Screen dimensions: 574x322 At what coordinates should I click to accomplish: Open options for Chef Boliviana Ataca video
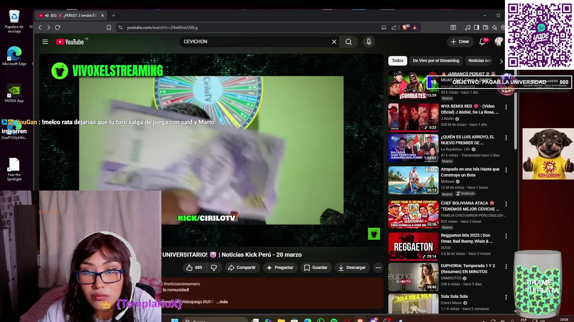pos(506,203)
